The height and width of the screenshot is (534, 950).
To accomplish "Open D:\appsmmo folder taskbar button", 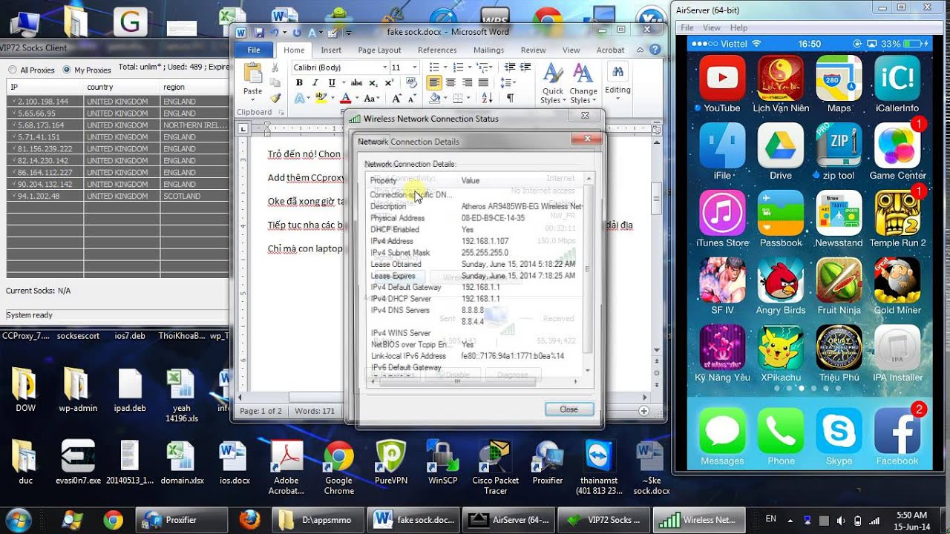I will coord(318,520).
